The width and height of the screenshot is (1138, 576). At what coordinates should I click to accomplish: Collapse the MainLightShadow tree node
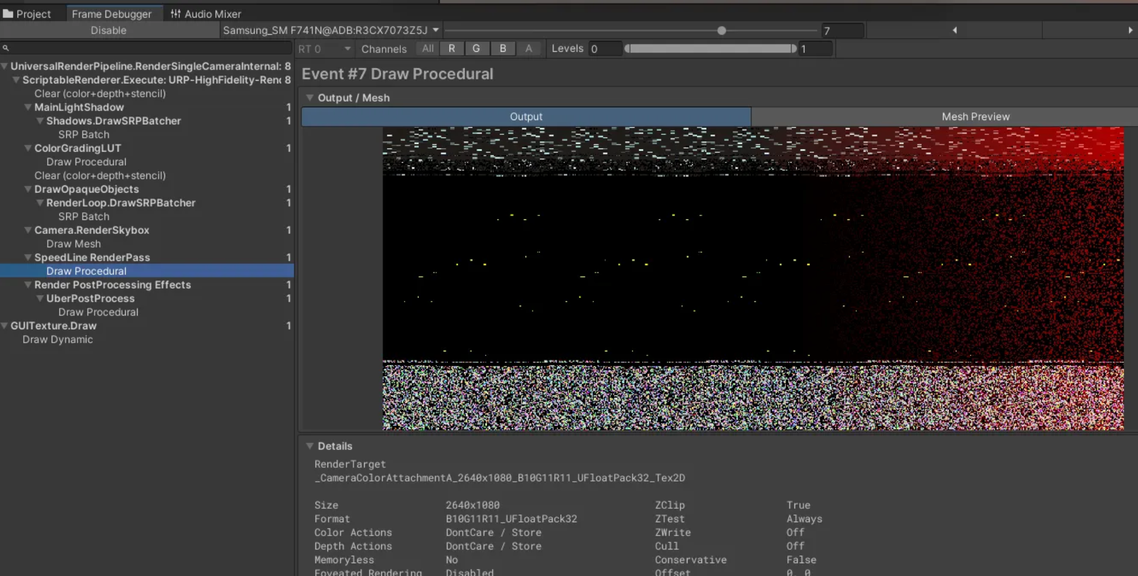point(28,107)
